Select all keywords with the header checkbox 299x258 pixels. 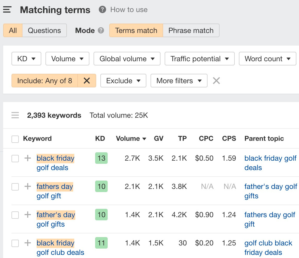click(x=15, y=138)
